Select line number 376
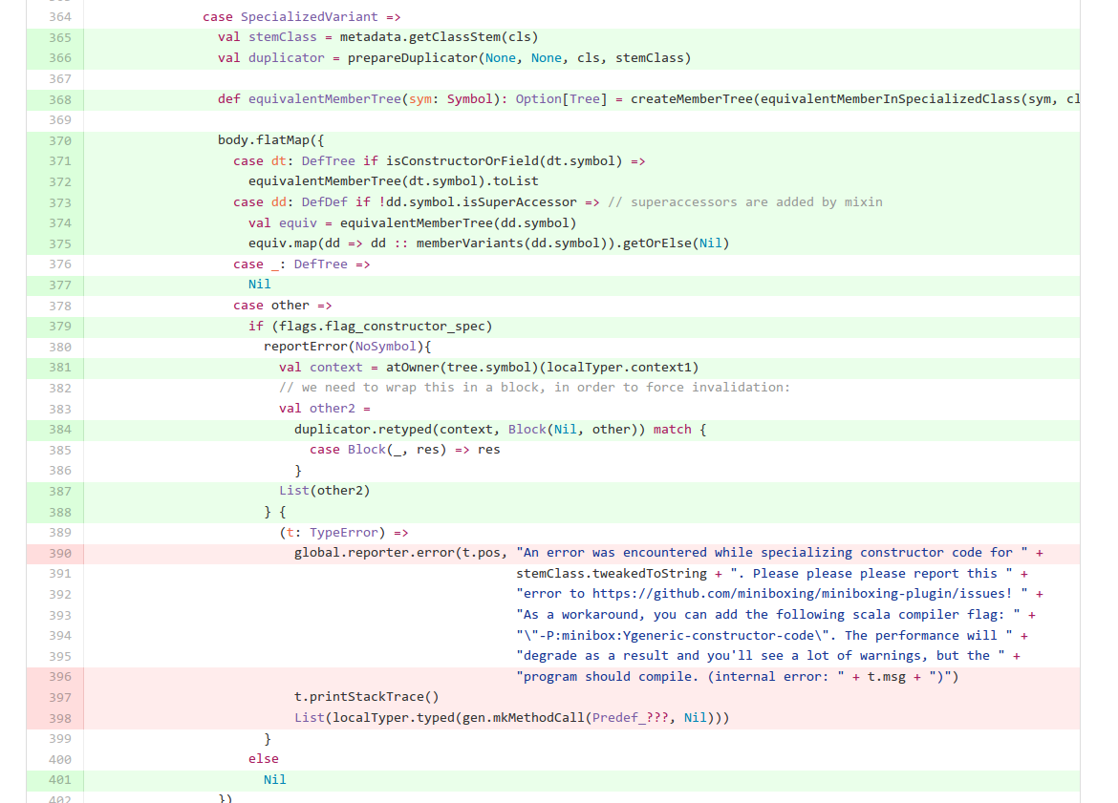Image resolution: width=1118 pixels, height=803 pixels. coord(60,264)
